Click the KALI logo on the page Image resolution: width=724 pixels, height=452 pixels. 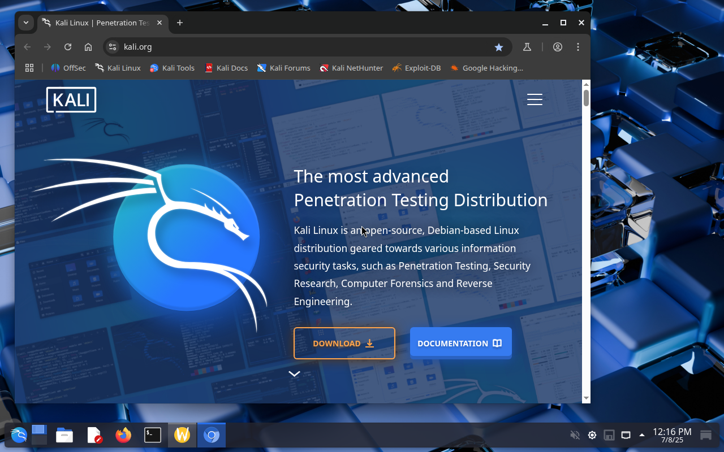(x=71, y=100)
